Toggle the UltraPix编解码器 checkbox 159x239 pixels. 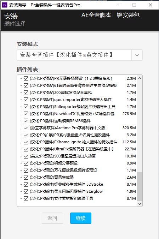26,149
